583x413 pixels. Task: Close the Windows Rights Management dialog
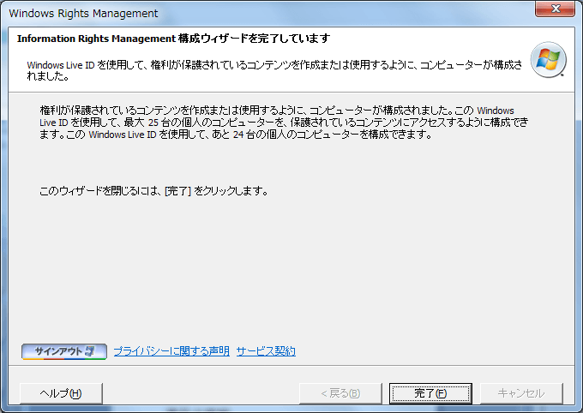555,9
